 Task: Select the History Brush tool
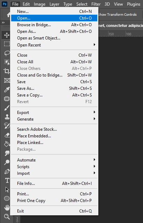point(7,125)
